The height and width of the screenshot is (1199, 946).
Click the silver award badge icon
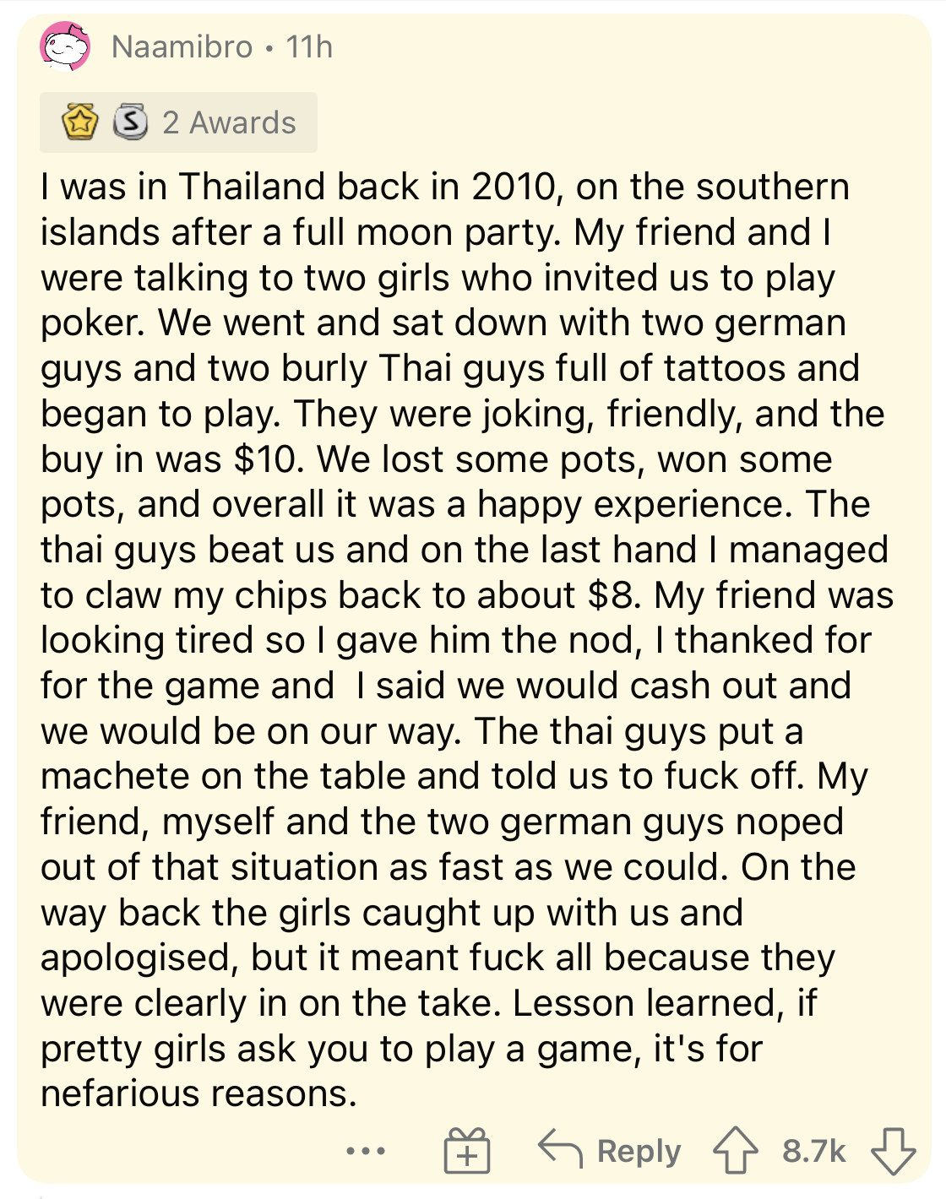click(x=130, y=122)
